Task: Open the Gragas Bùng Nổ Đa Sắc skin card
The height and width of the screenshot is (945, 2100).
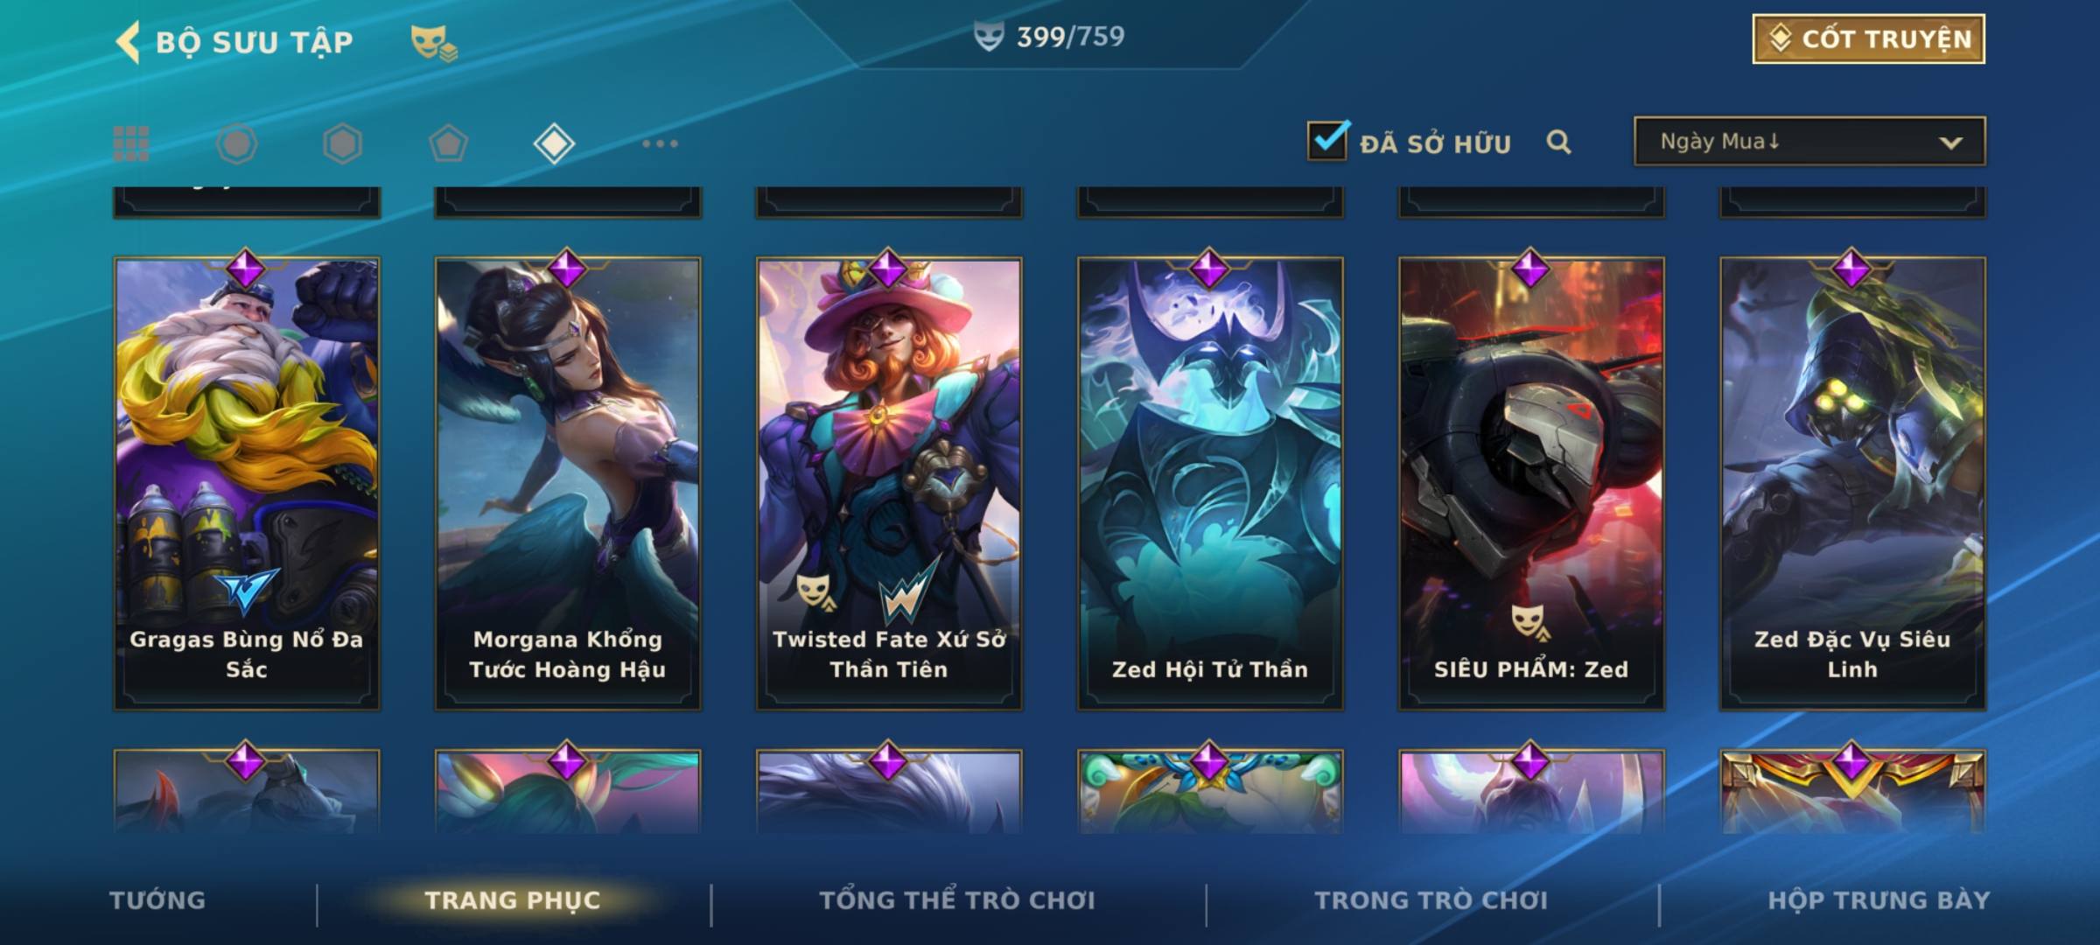Action: point(247,483)
